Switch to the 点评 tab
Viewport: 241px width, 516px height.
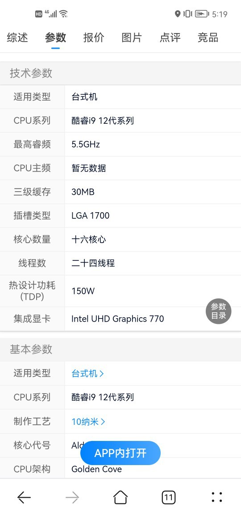[x=170, y=38]
